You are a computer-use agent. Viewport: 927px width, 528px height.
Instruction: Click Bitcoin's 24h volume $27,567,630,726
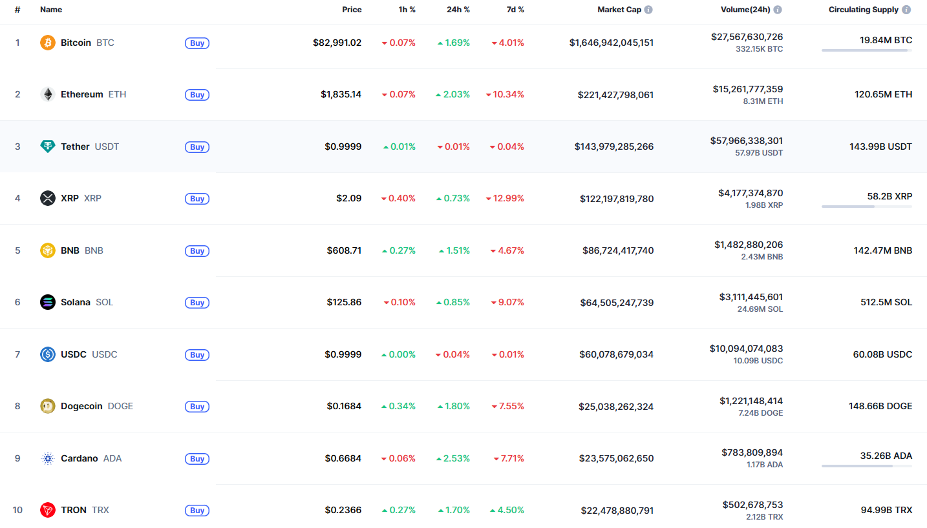pyautogui.click(x=747, y=37)
